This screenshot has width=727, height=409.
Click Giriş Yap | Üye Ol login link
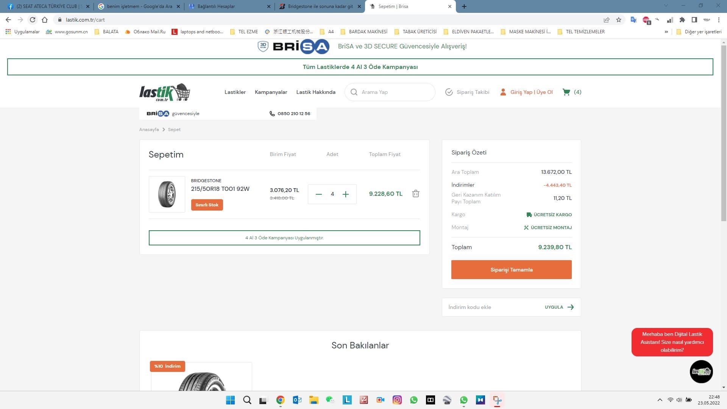(526, 92)
